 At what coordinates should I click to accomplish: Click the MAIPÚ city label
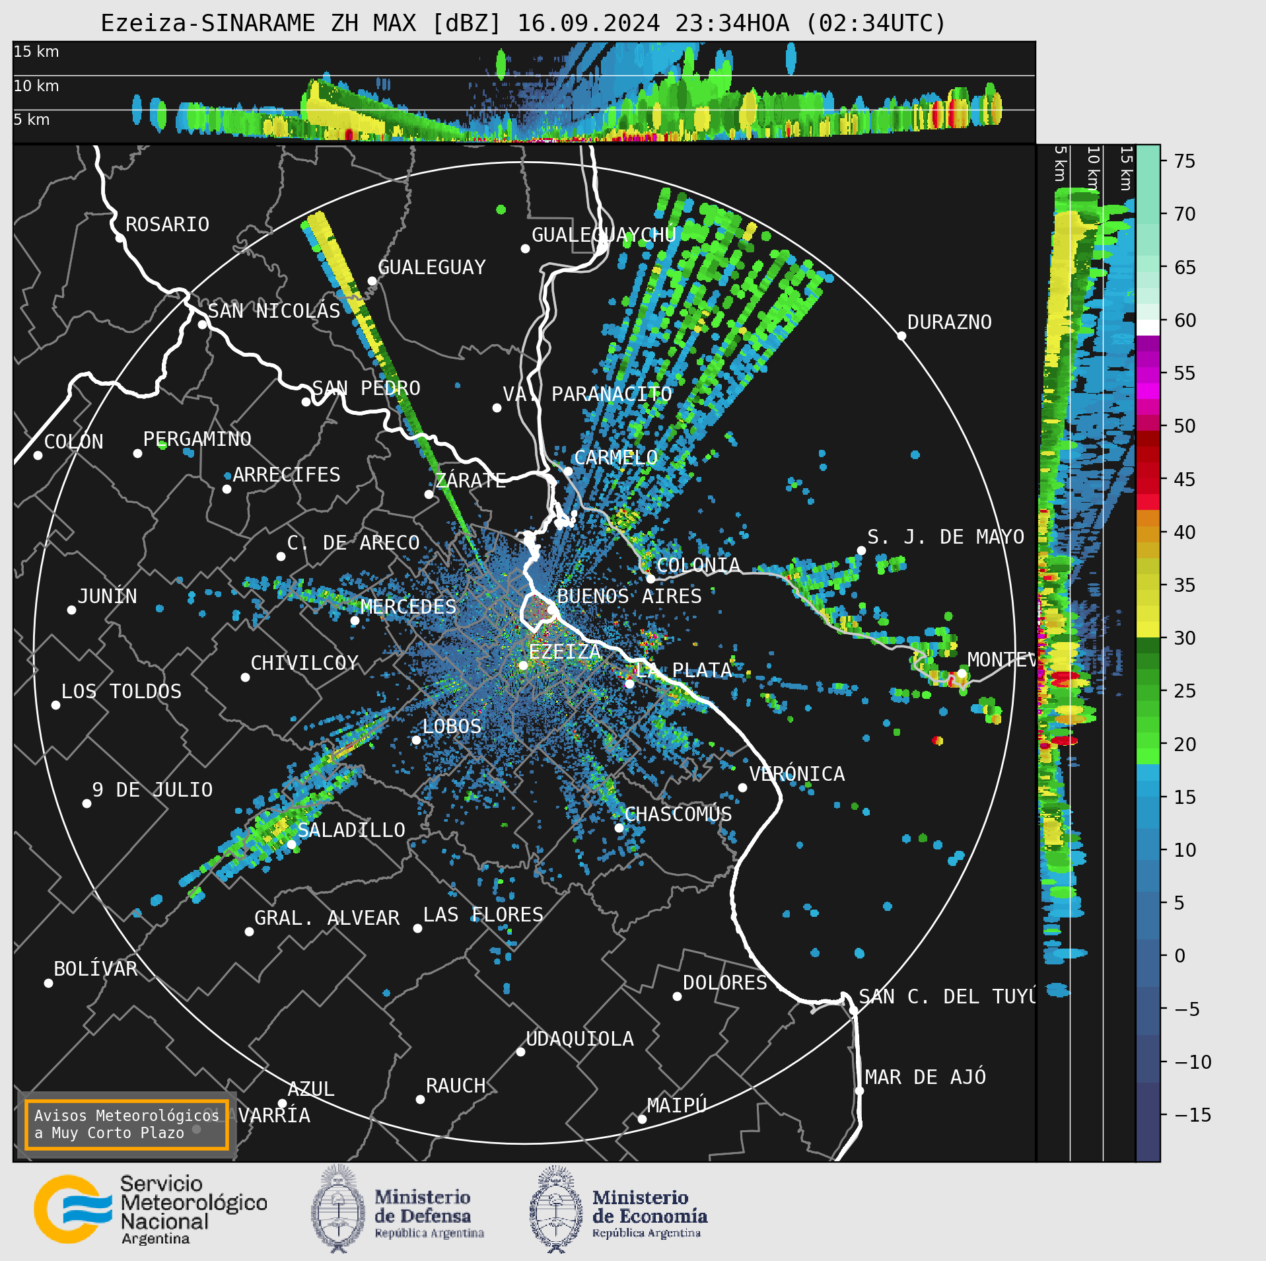tap(677, 1105)
